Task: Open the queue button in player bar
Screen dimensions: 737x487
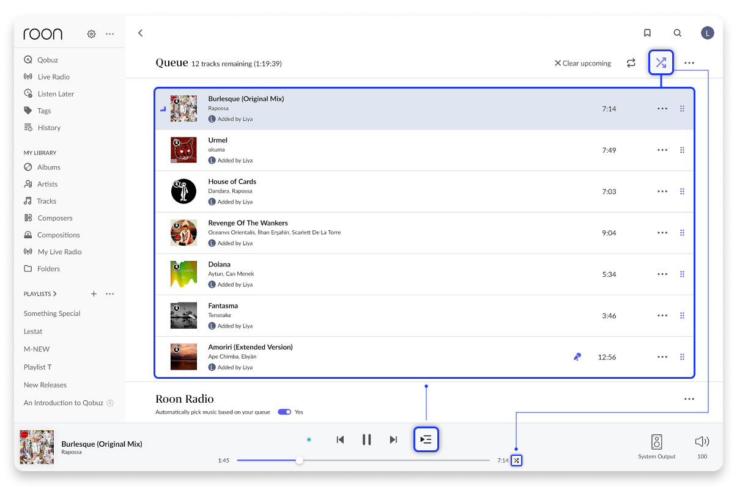Action: click(x=426, y=439)
